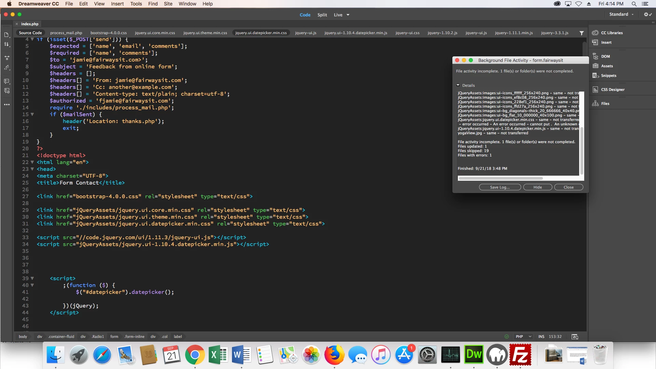This screenshot has height=369, width=656.
Task: Open the PHP language dropdown
Action: (x=523, y=337)
